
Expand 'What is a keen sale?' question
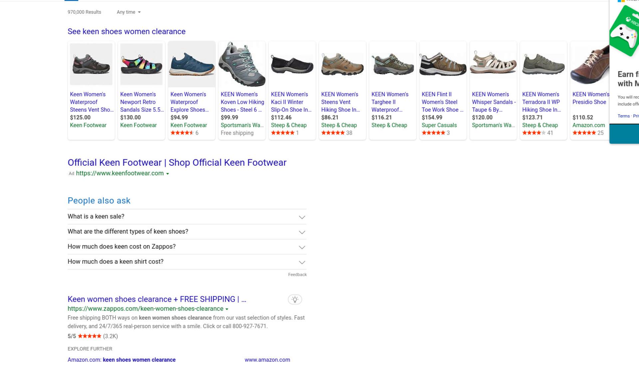187,217
